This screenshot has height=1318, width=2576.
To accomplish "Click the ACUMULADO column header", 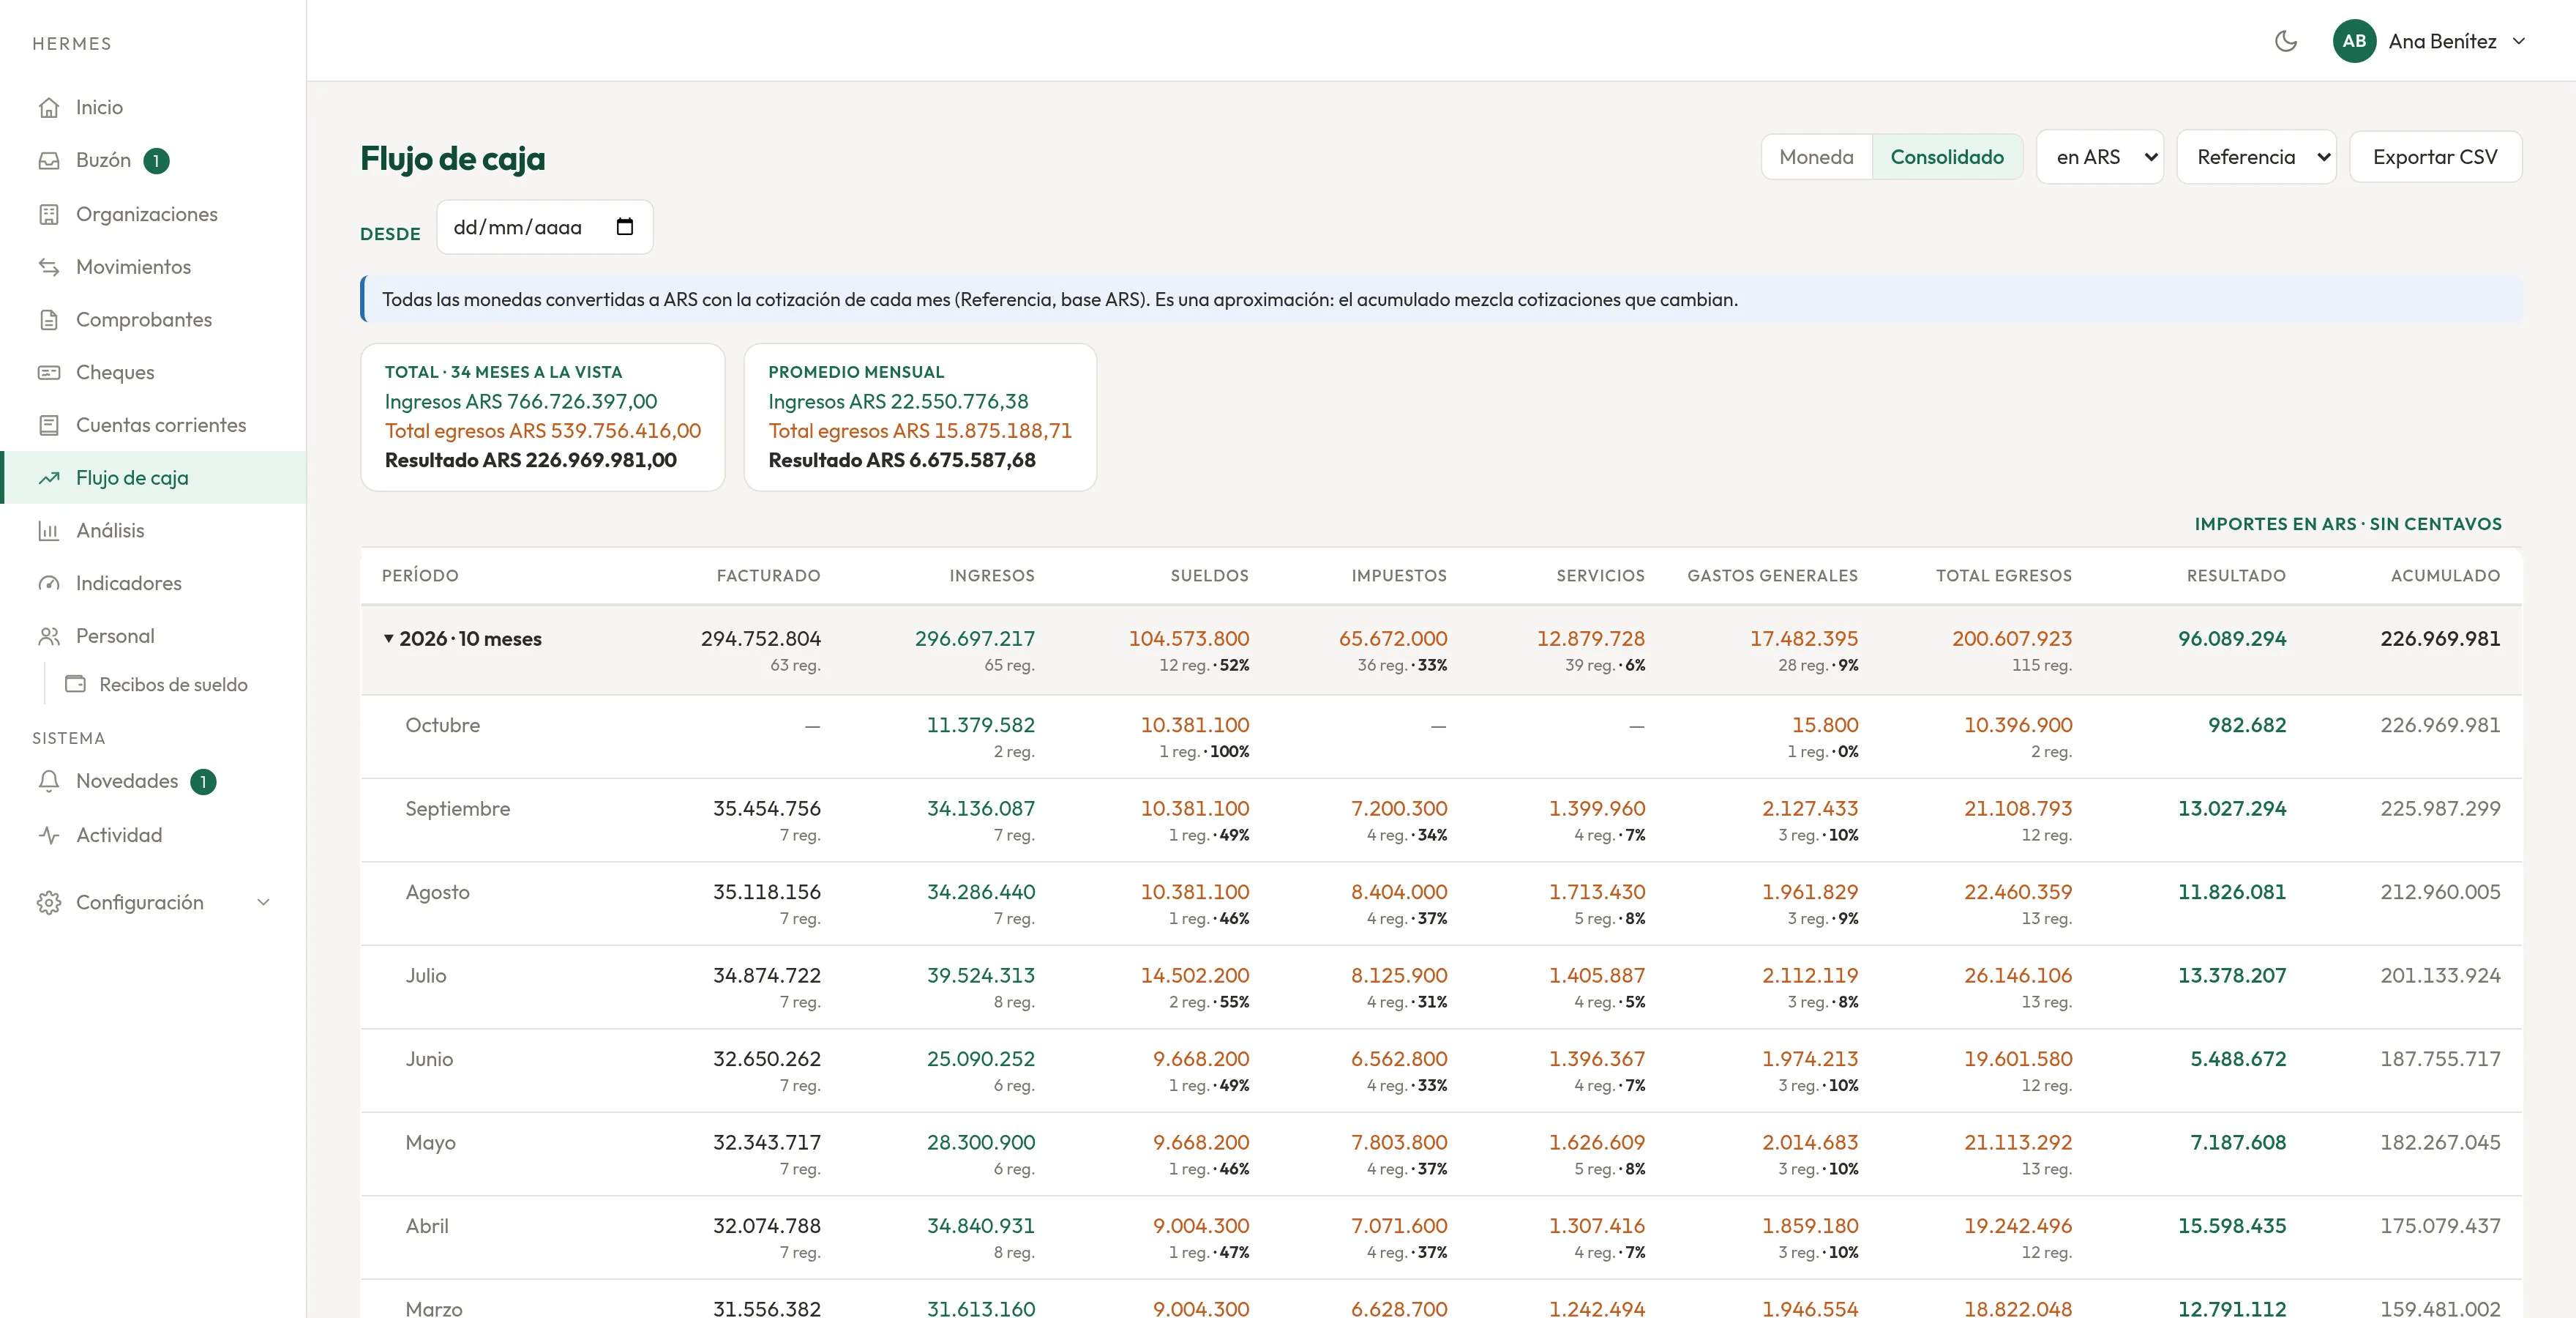I will (x=2445, y=576).
